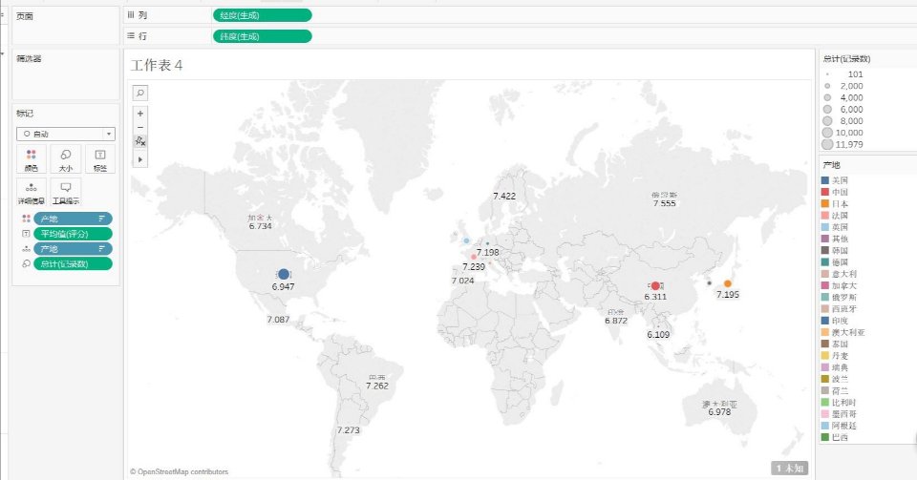The width and height of the screenshot is (917, 480).
Task: Click color dots icon beside first 产地 pill
Action: pos(26,219)
